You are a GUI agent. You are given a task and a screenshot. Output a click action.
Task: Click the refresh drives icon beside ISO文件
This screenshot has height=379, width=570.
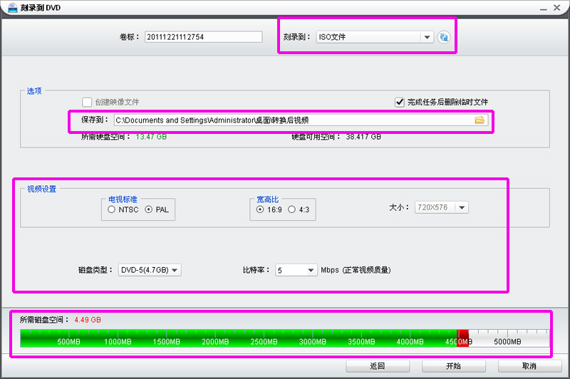443,37
